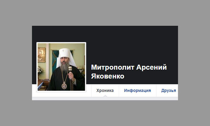
Task: Click the staff handle held in hand
Action: [70, 69]
